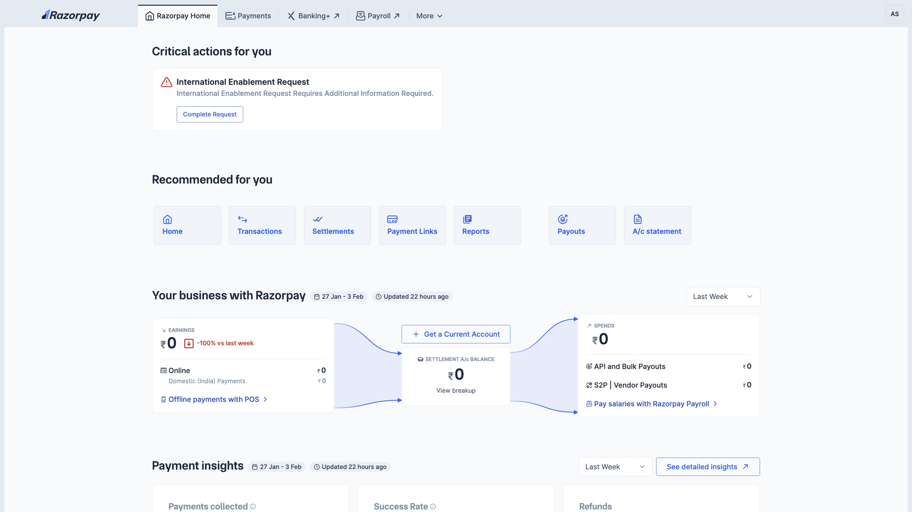Screen dimensions: 912x512
Task: Open Payroll in the top navigation
Action: (378, 16)
